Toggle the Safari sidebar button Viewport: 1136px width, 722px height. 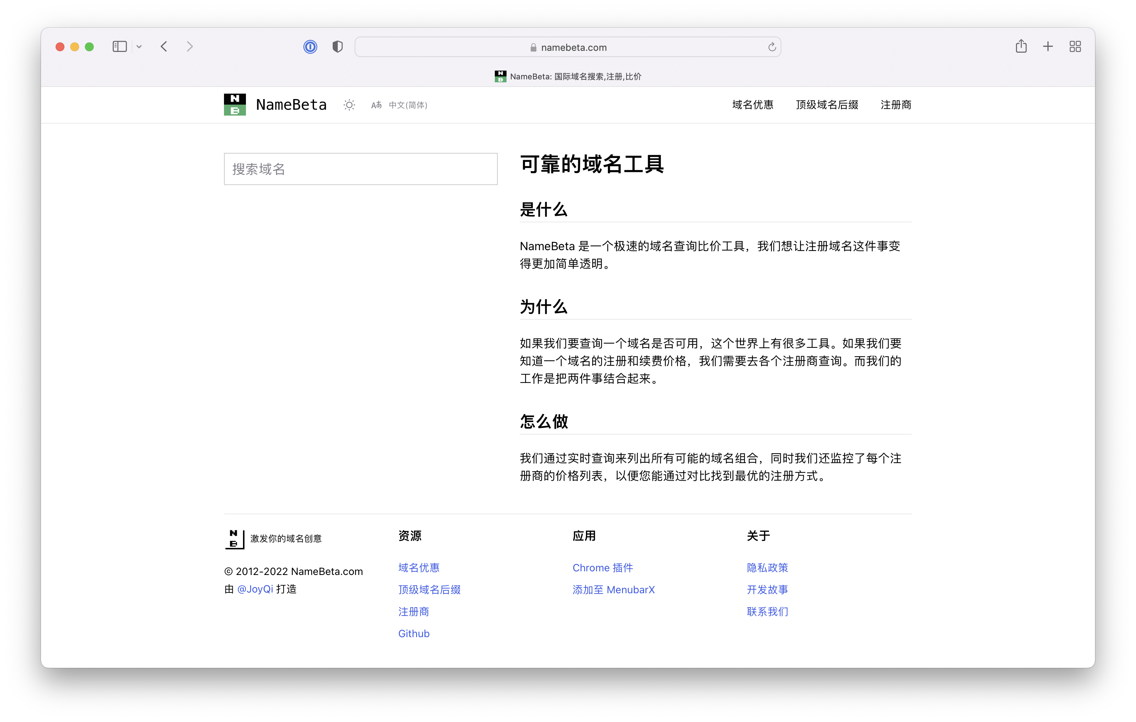(x=119, y=47)
